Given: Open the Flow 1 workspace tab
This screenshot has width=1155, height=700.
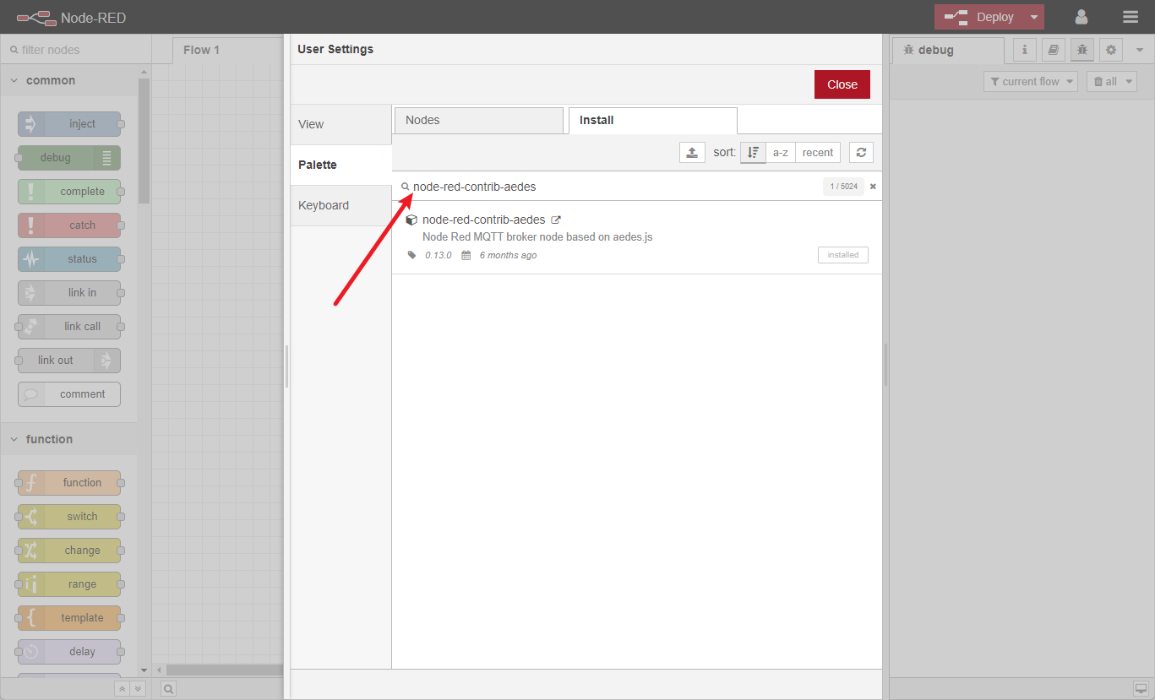Looking at the screenshot, I should (227, 50).
